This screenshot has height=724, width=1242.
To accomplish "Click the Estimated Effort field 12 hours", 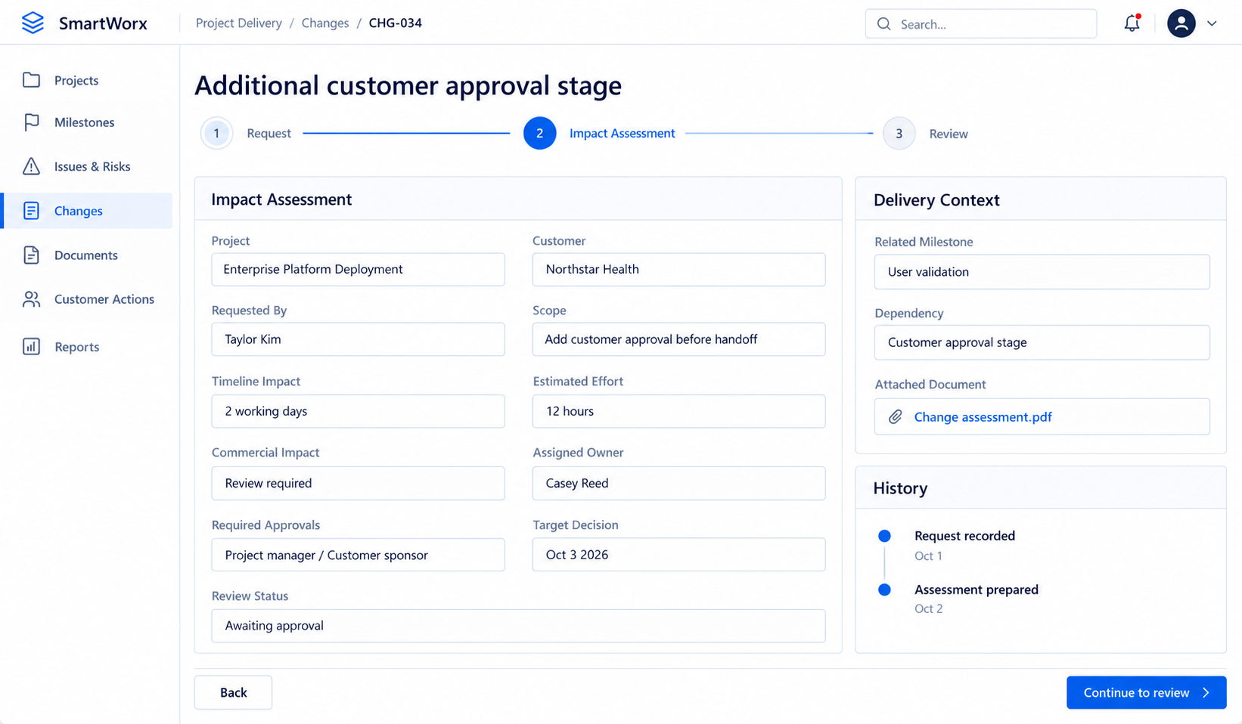I will (x=679, y=411).
